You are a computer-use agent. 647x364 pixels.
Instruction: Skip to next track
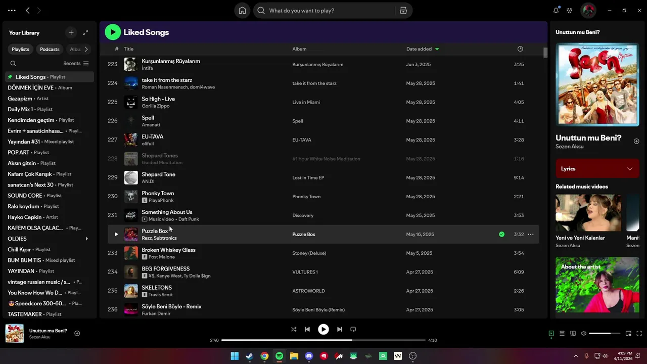pos(340,330)
